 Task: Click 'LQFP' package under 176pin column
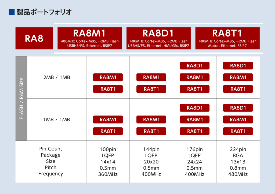(194, 155)
